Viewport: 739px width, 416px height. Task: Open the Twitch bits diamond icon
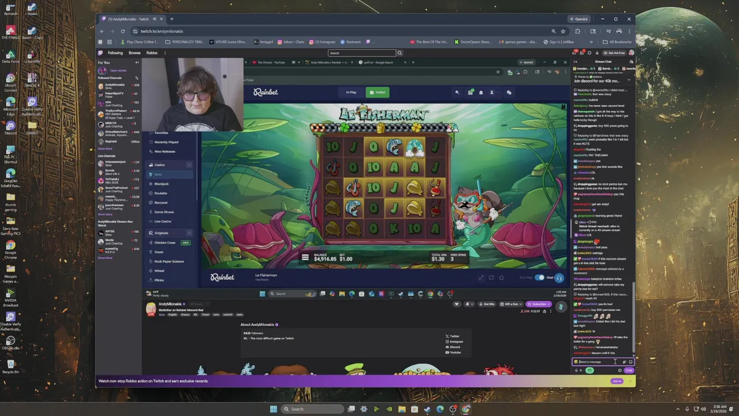pyautogui.click(x=598, y=53)
